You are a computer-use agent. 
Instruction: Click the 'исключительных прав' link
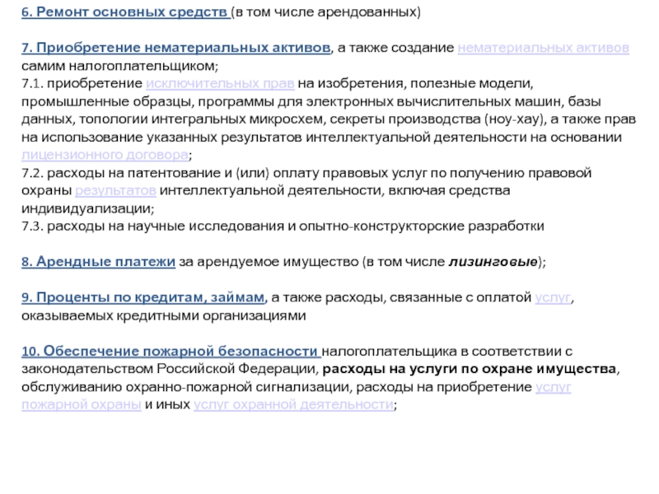pyautogui.click(x=220, y=84)
